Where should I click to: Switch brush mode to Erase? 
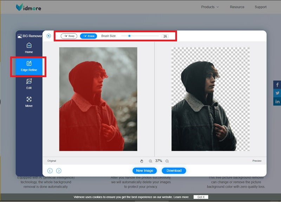click(89, 36)
